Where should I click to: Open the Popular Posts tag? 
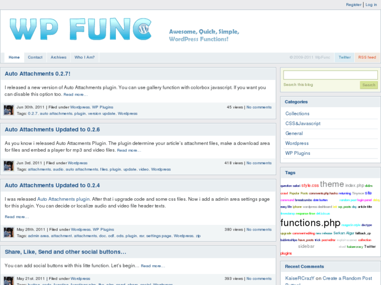tap(299, 193)
